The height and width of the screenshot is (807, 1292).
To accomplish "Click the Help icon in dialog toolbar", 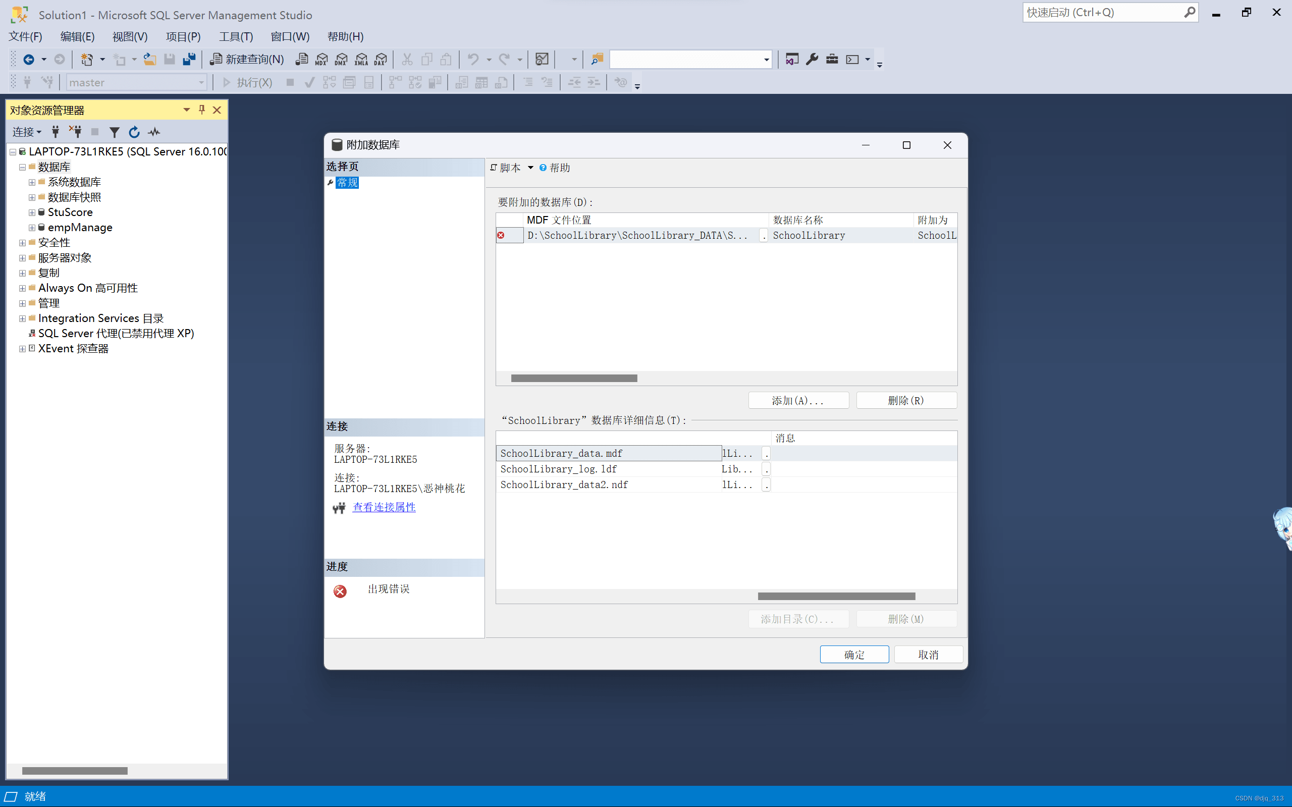I will point(555,168).
